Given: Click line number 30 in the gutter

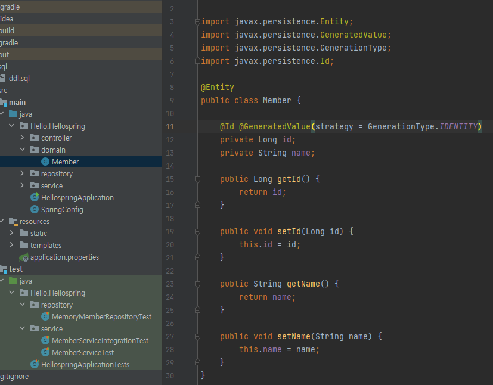Looking at the screenshot, I should [x=170, y=376].
